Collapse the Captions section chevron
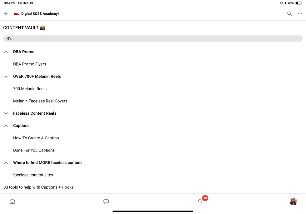Screen dimensions: 306x214 [x=6, y=126]
